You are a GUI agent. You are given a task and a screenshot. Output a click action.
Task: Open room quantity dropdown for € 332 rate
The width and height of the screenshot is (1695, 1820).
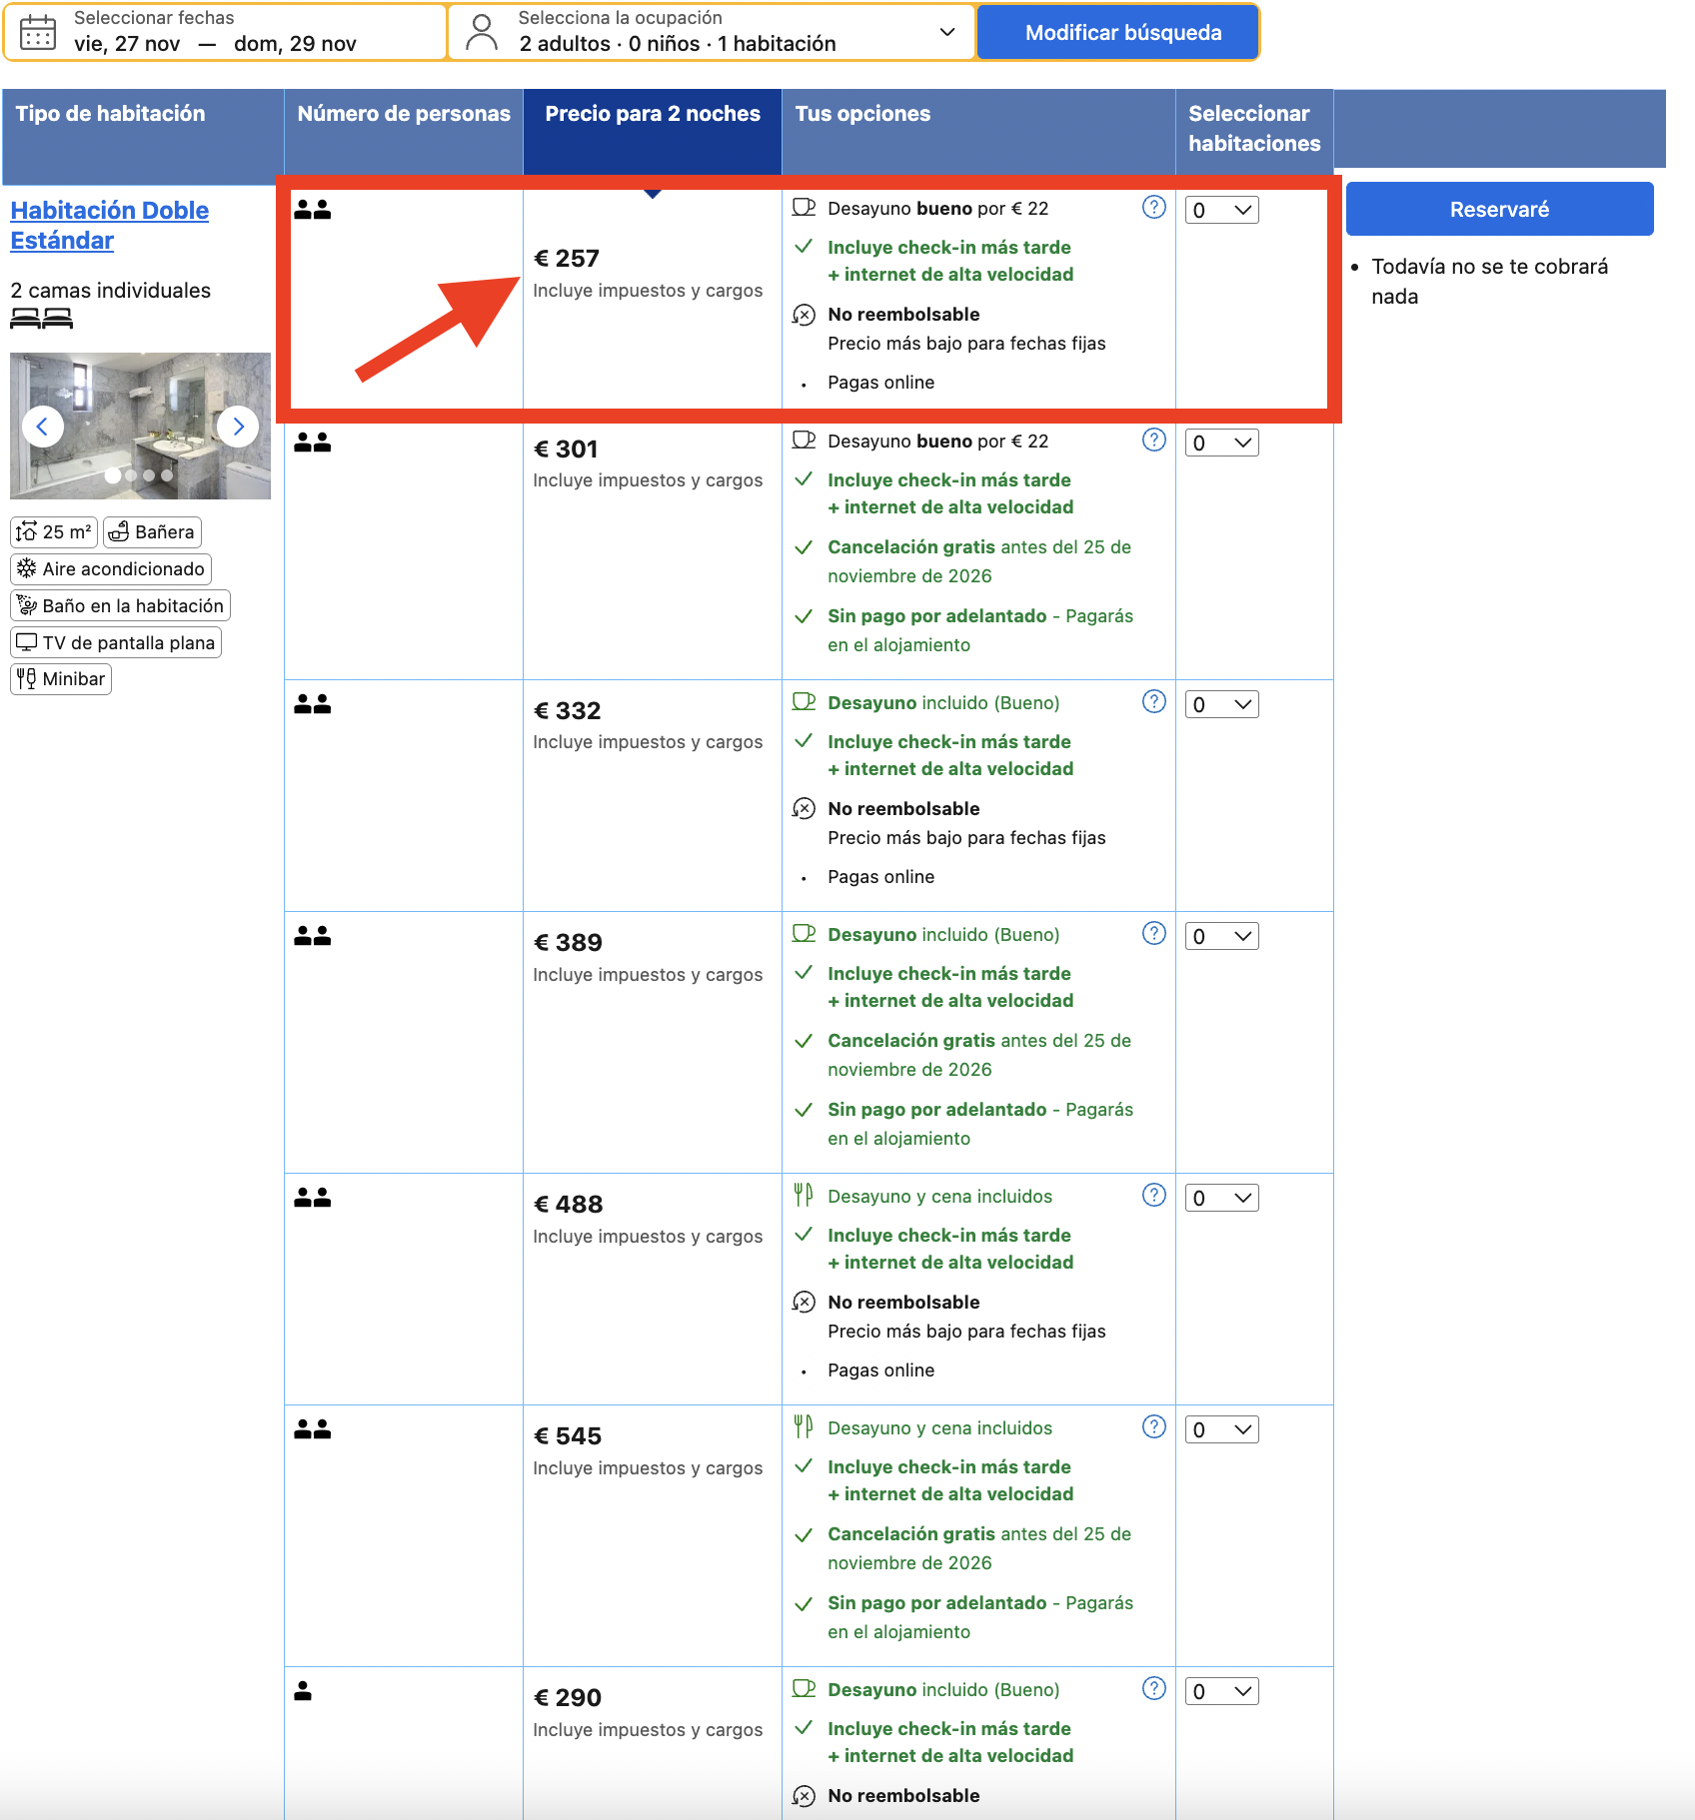pyautogui.click(x=1221, y=704)
